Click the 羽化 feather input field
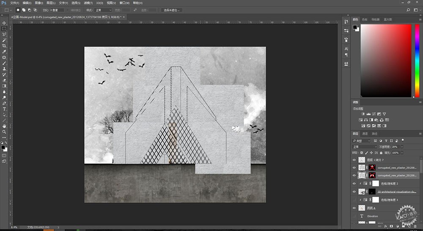The image size is (423, 231). coord(57,10)
